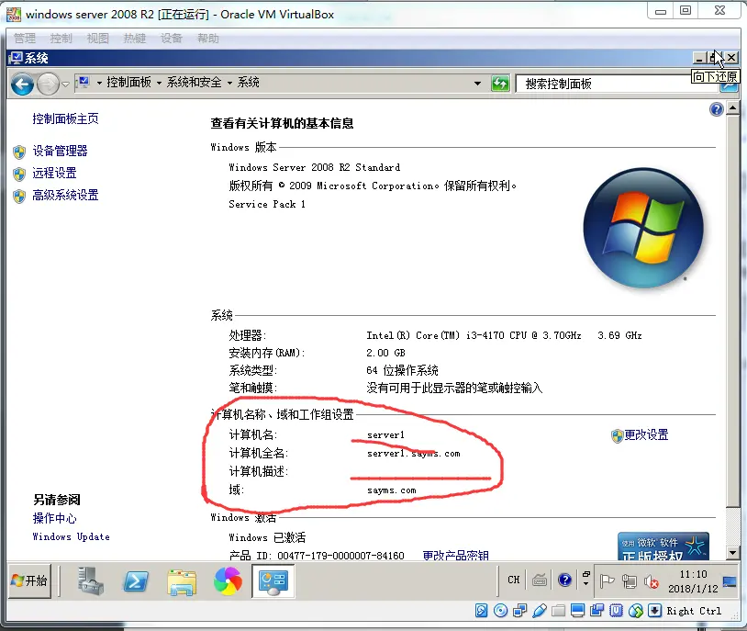
Task: Click shield icon beside 高级系统设置
Action: tap(19, 196)
